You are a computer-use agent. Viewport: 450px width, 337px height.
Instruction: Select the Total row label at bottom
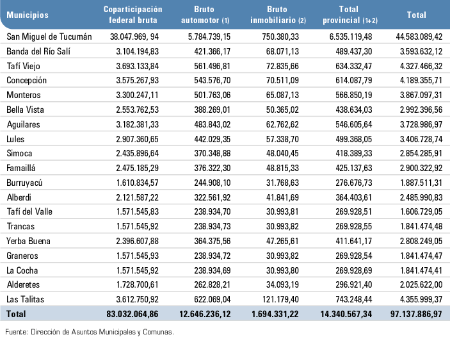point(16,314)
